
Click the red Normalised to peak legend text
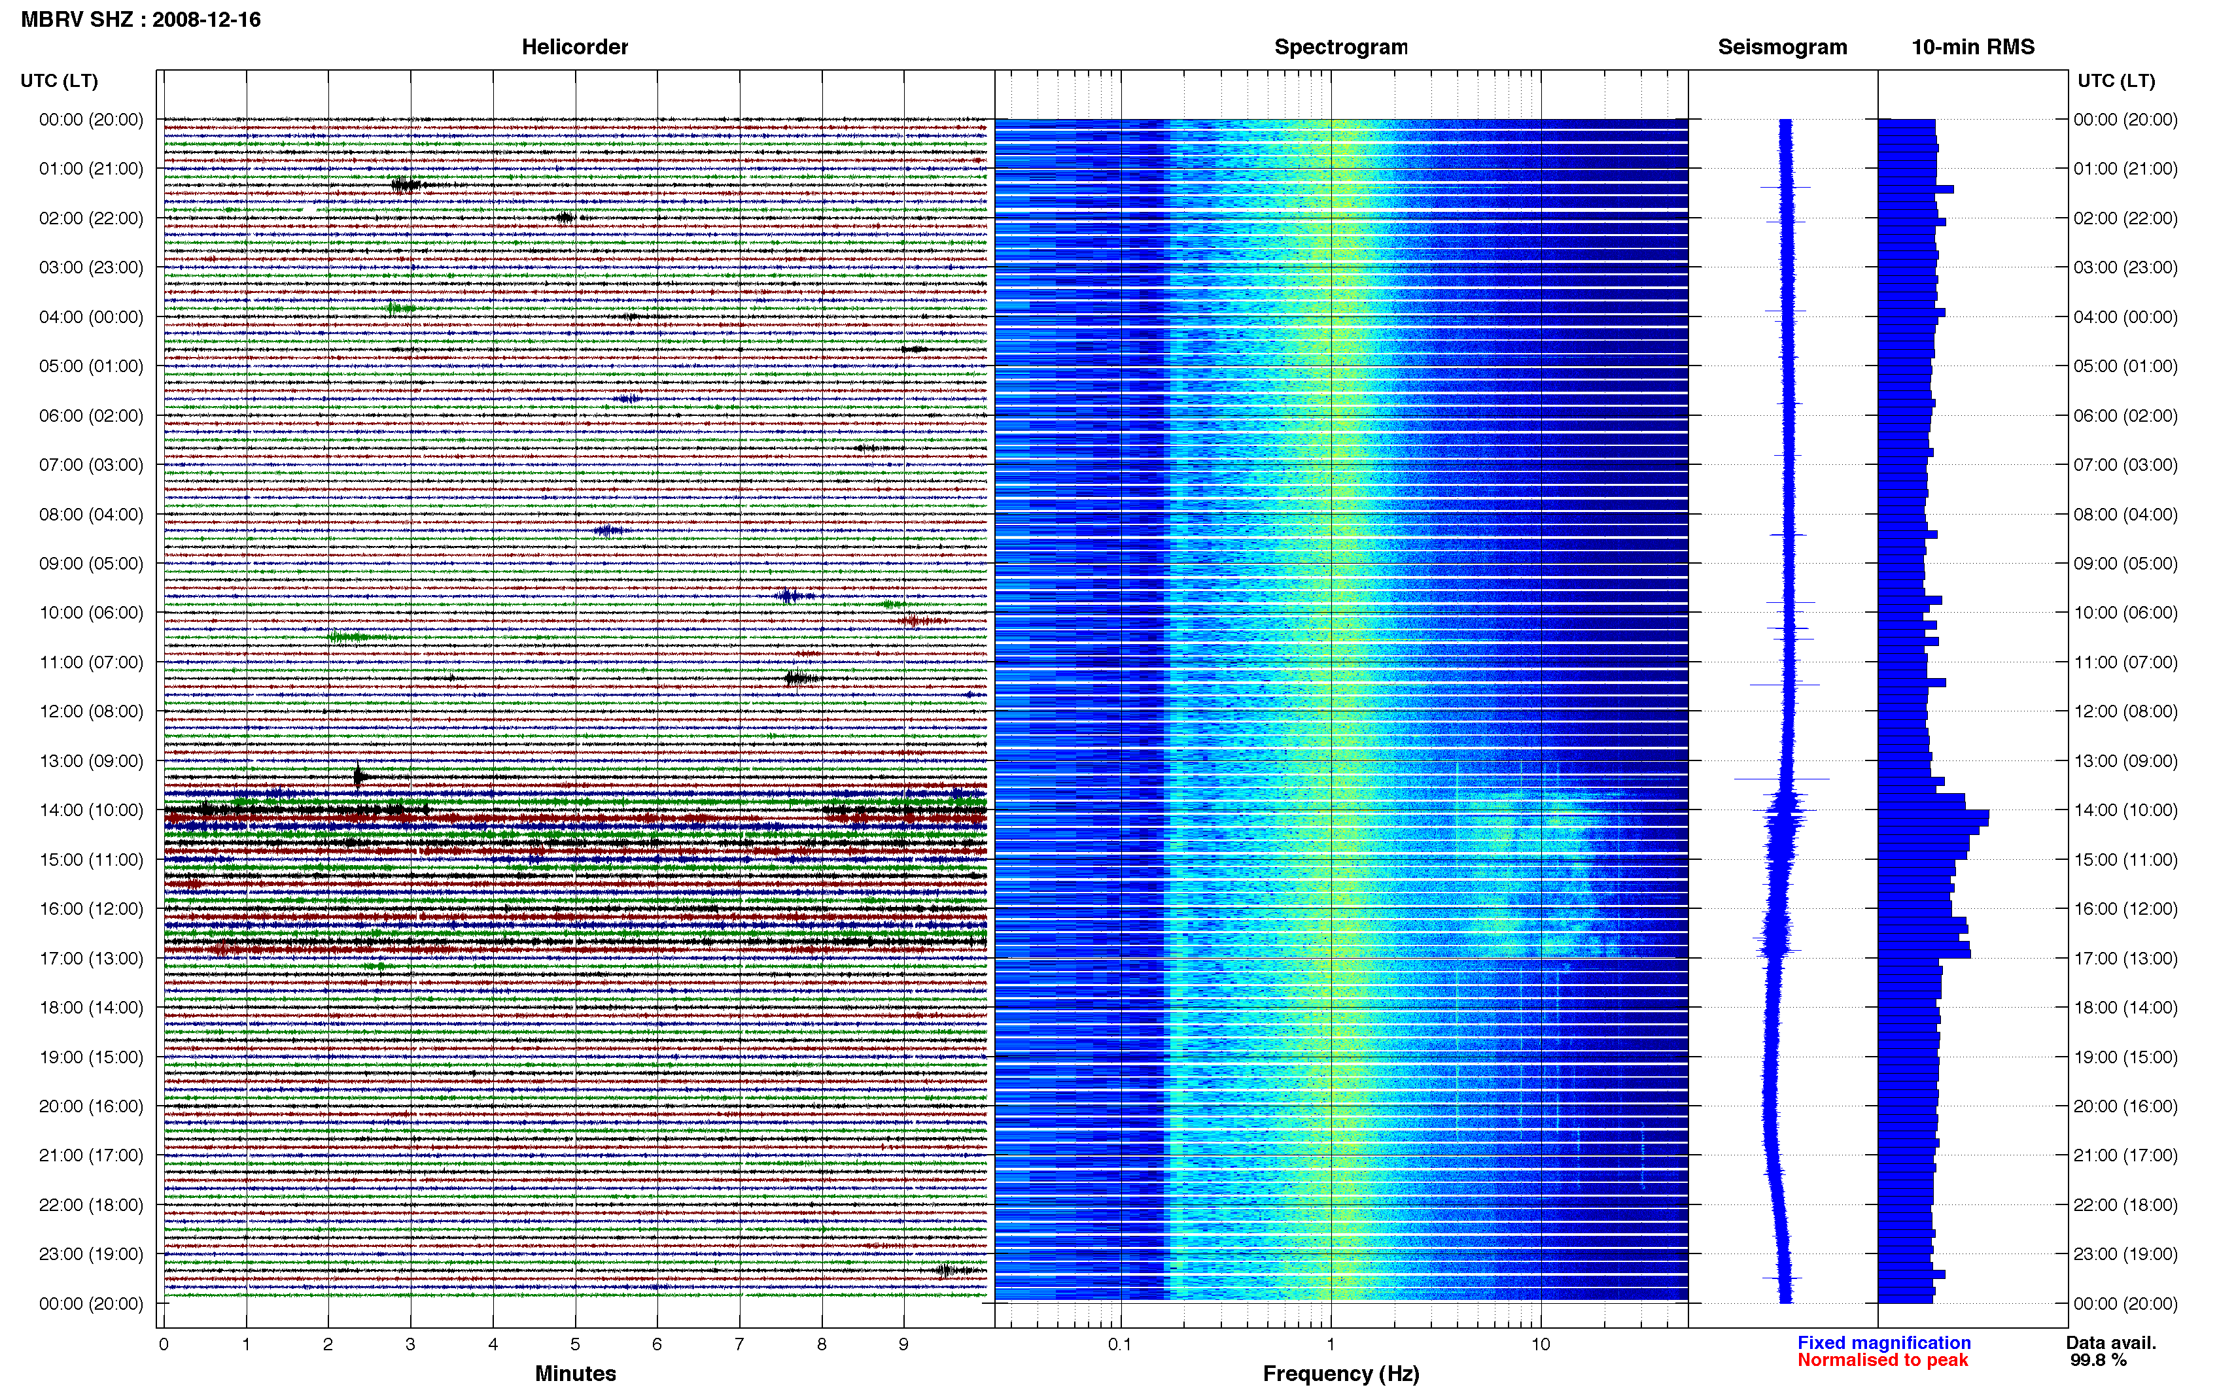tap(1883, 1360)
